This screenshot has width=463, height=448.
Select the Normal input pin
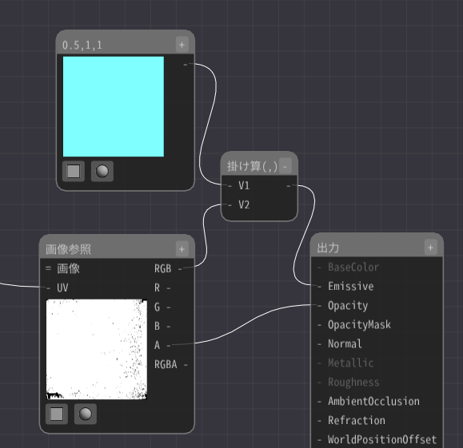click(340, 344)
